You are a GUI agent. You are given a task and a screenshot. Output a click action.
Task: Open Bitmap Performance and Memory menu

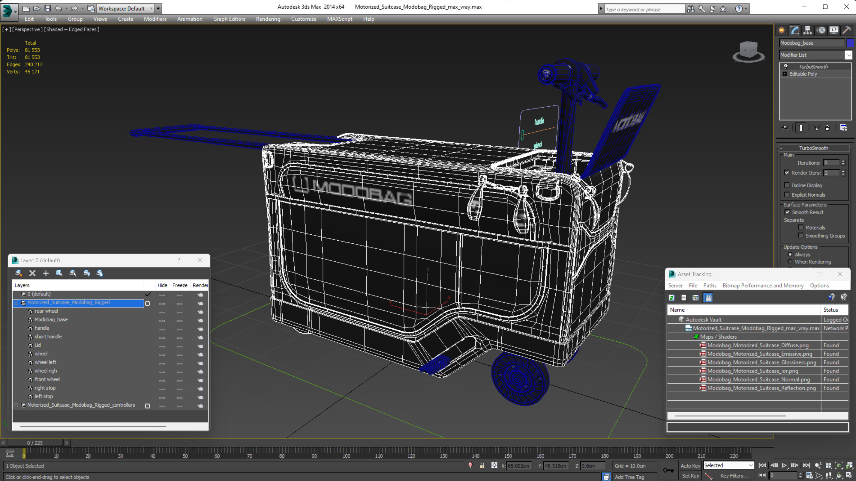(763, 286)
